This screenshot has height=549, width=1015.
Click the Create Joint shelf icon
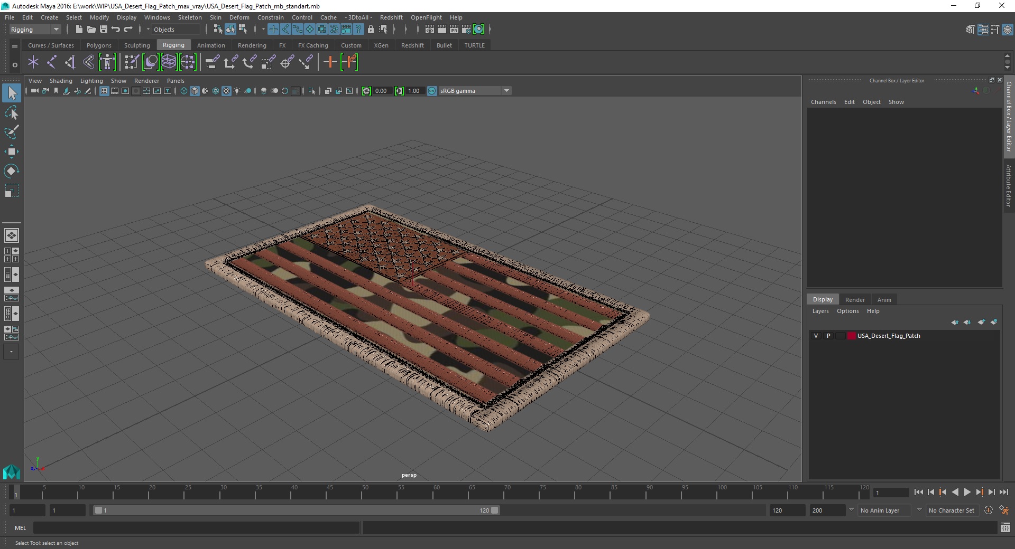[x=51, y=62]
